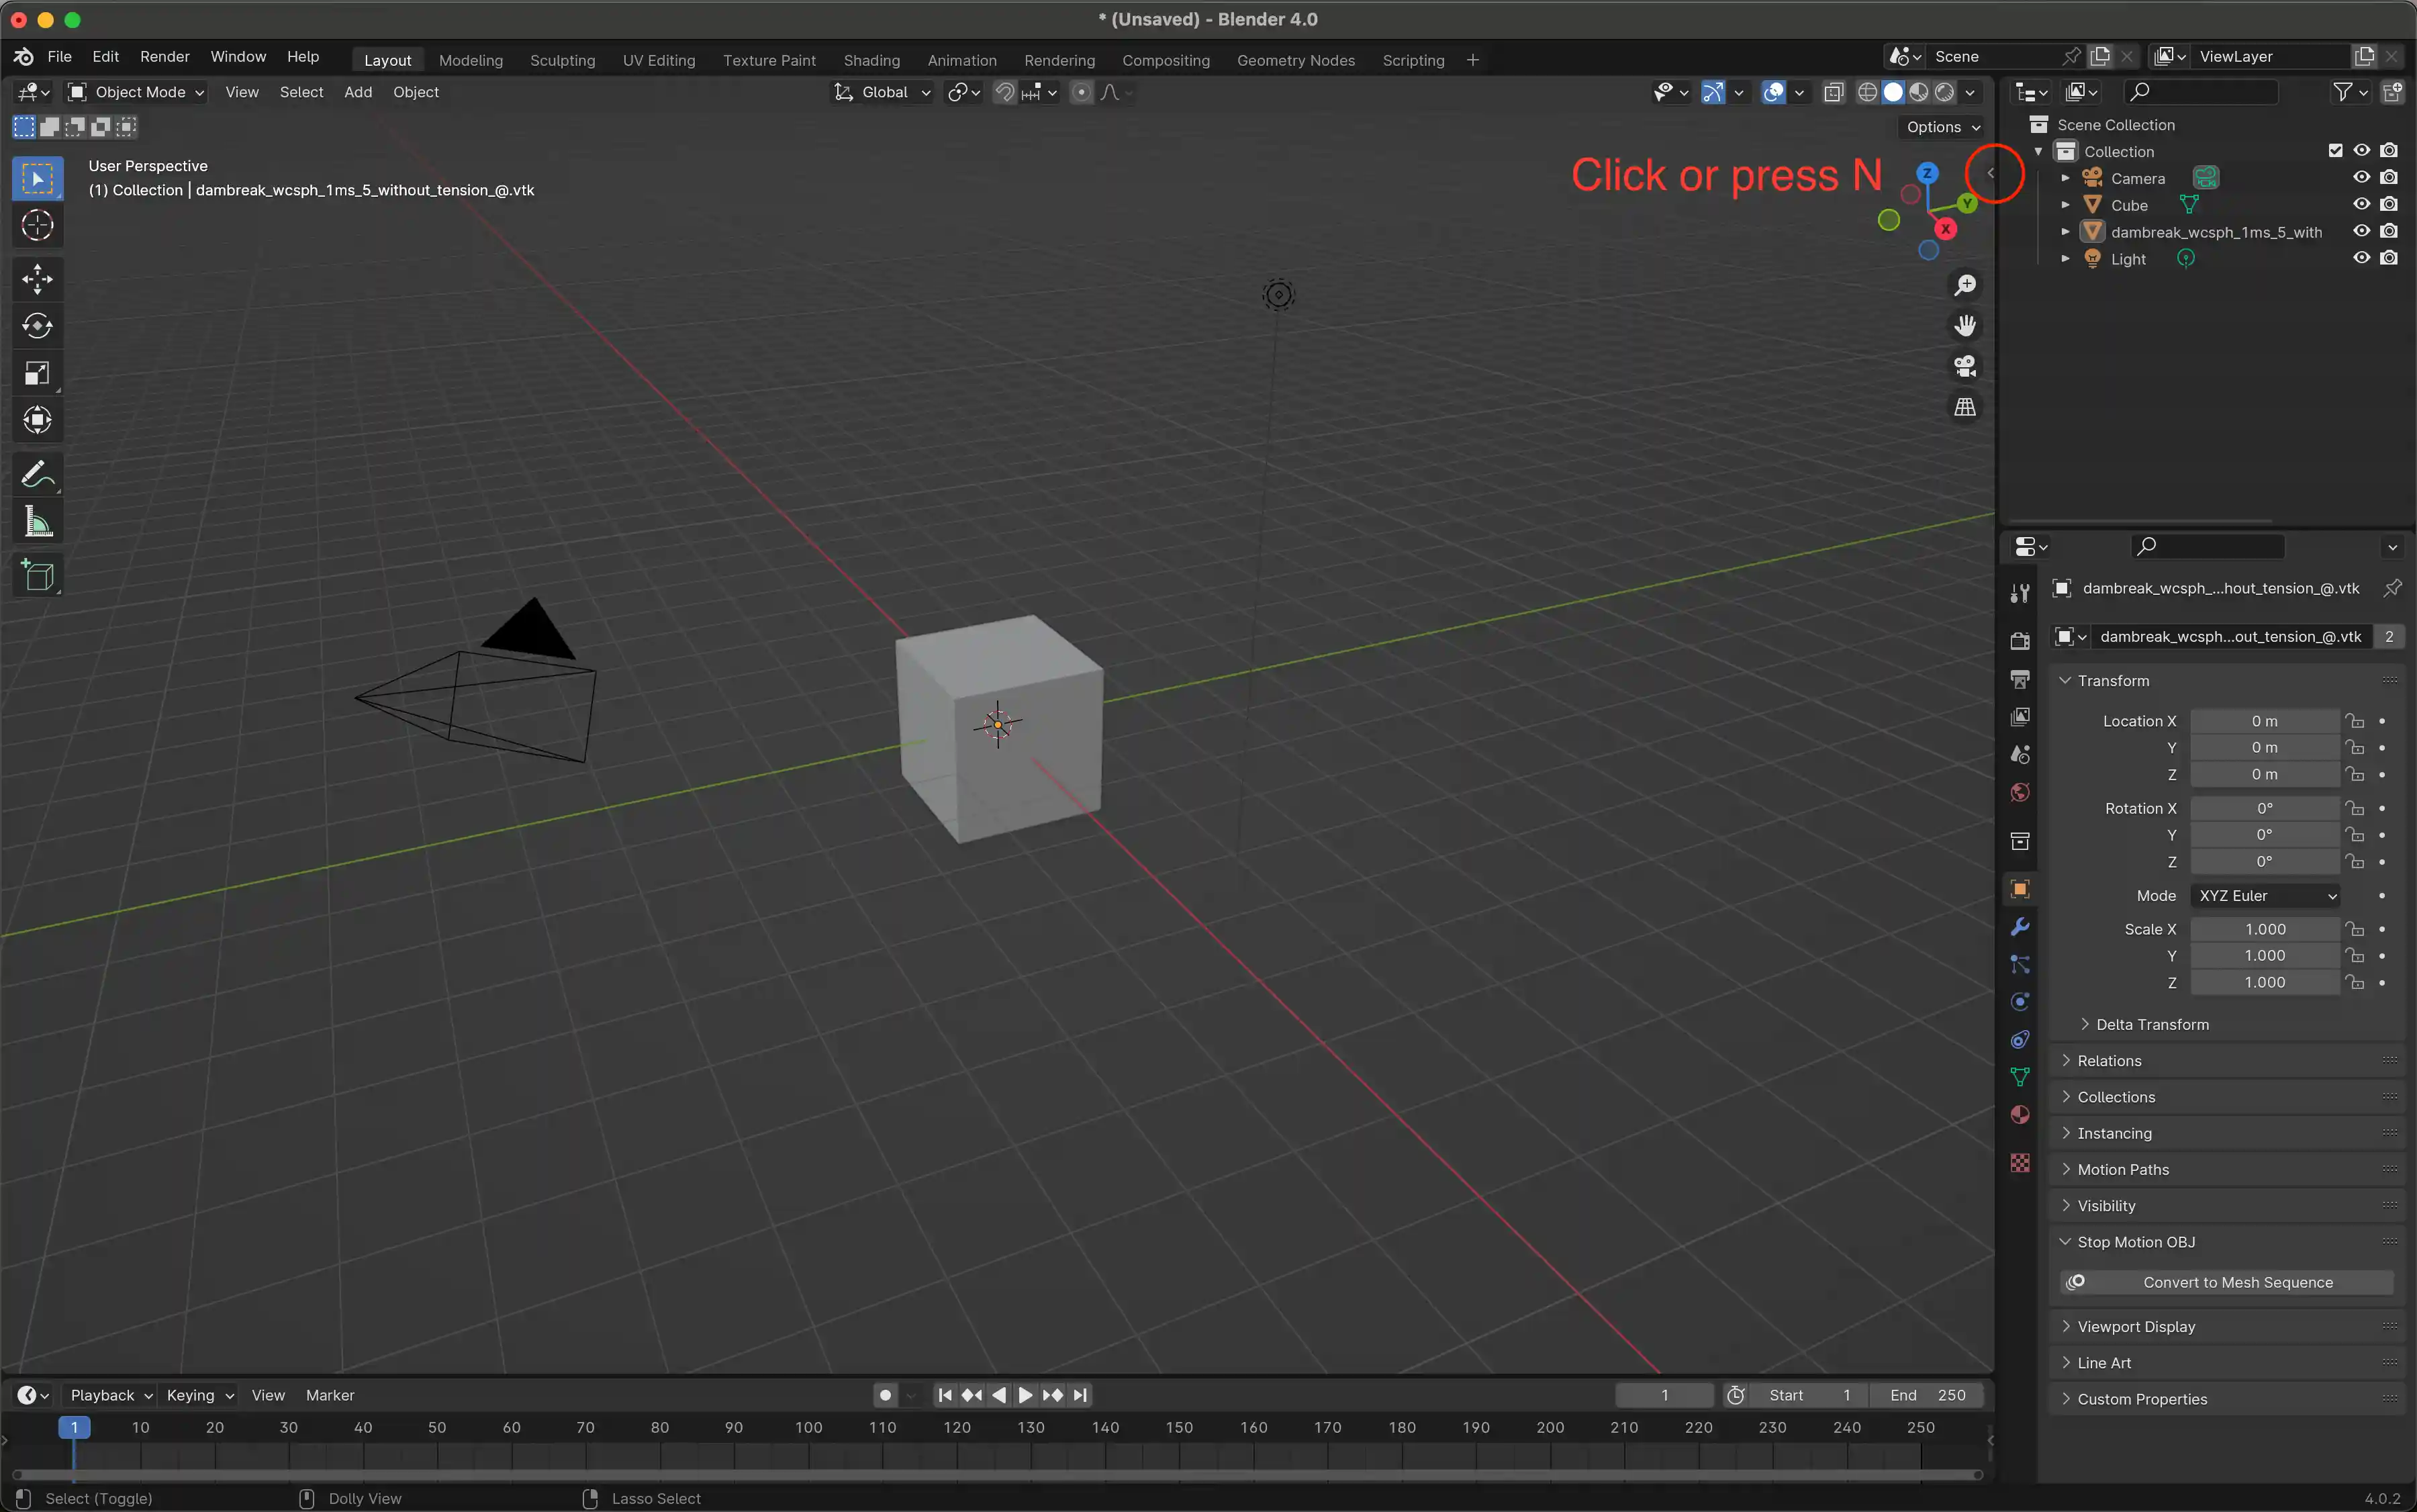Select the Move tool in toolbar

[37, 279]
